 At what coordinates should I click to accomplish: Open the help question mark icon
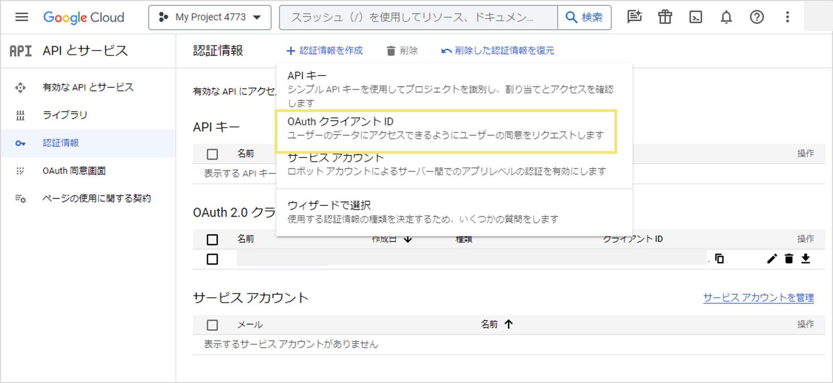757,17
